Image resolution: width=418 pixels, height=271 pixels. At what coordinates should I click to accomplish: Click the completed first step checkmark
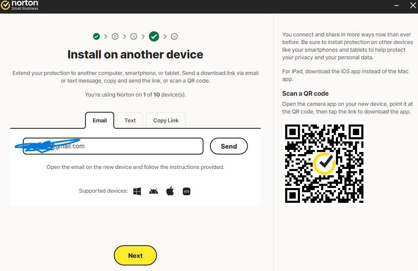96,36
